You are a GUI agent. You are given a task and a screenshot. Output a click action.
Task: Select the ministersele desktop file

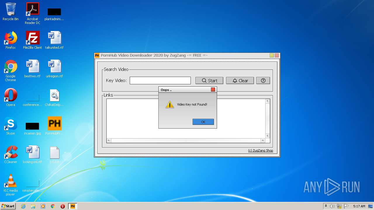coord(32,186)
